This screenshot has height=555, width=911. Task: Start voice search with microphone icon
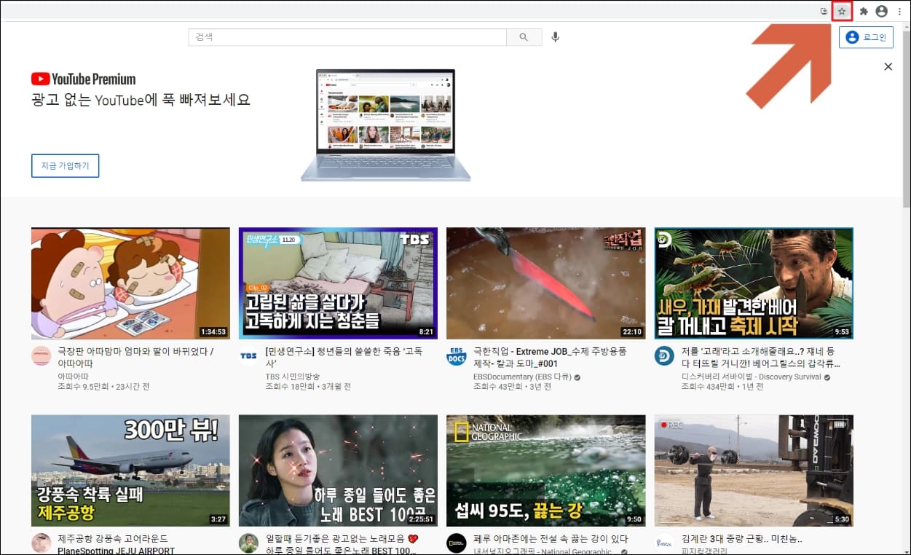click(x=556, y=37)
